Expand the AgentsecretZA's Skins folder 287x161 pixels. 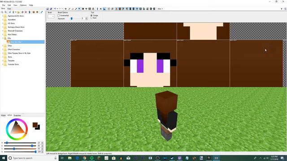click(x=3, y=16)
